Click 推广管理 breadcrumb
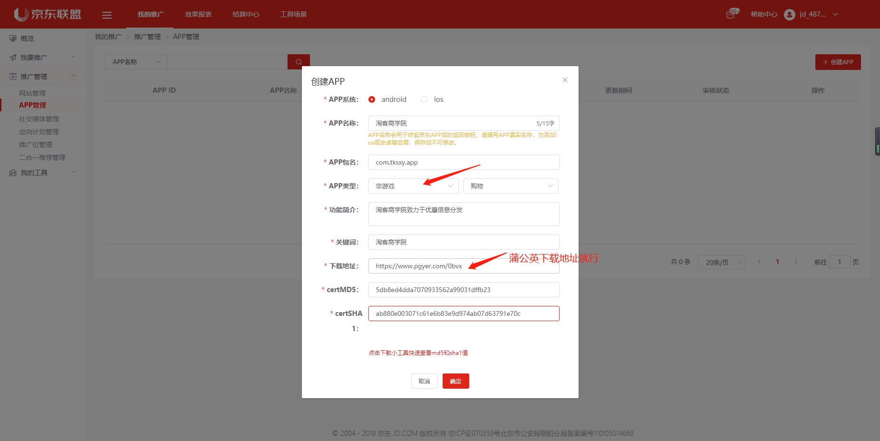Viewport: 880px width, 441px height. [x=147, y=37]
